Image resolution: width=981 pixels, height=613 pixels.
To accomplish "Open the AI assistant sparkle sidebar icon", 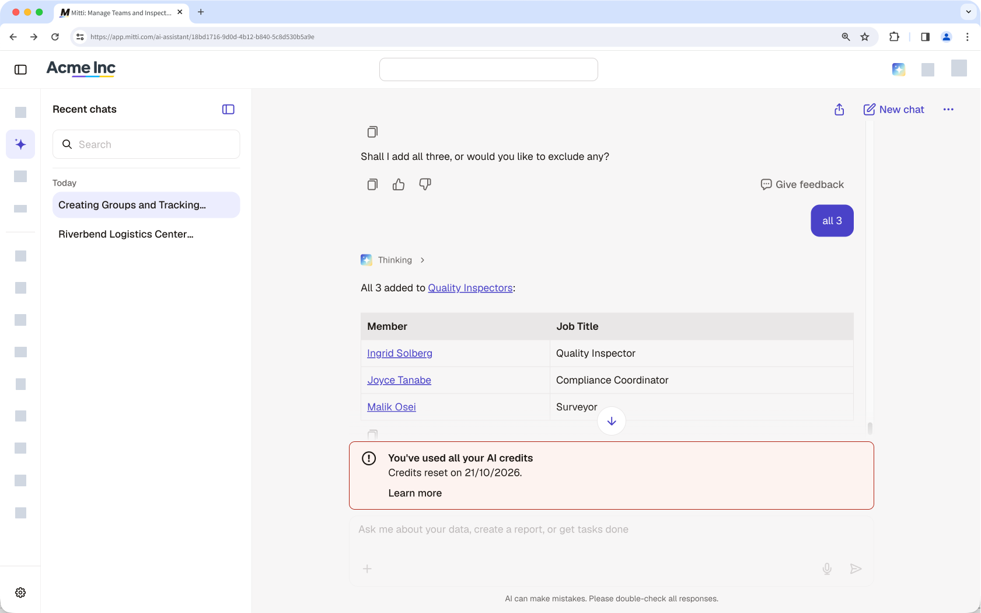I will (20, 144).
